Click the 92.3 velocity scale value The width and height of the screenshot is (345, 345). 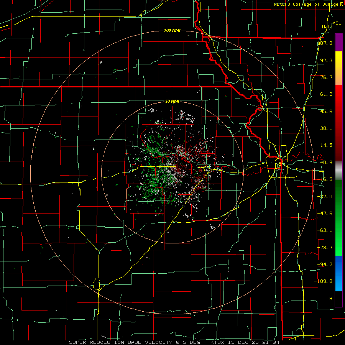pyautogui.click(x=326, y=60)
